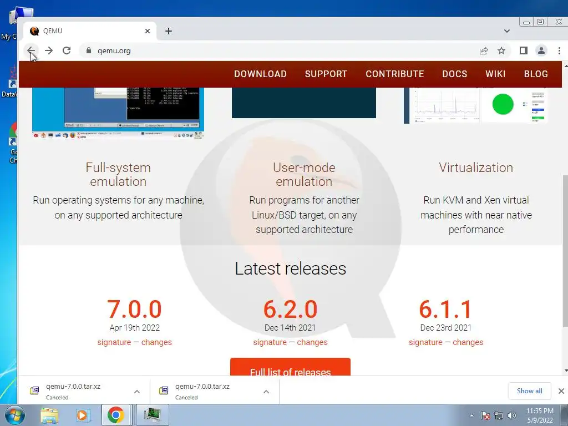The height and width of the screenshot is (426, 568).
Task: Open the changes link for 6.2.0
Action: tap(312, 342)
